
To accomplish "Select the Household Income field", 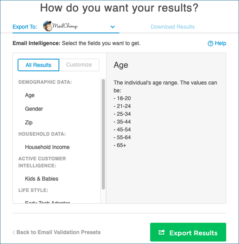I will click(47, 147).
